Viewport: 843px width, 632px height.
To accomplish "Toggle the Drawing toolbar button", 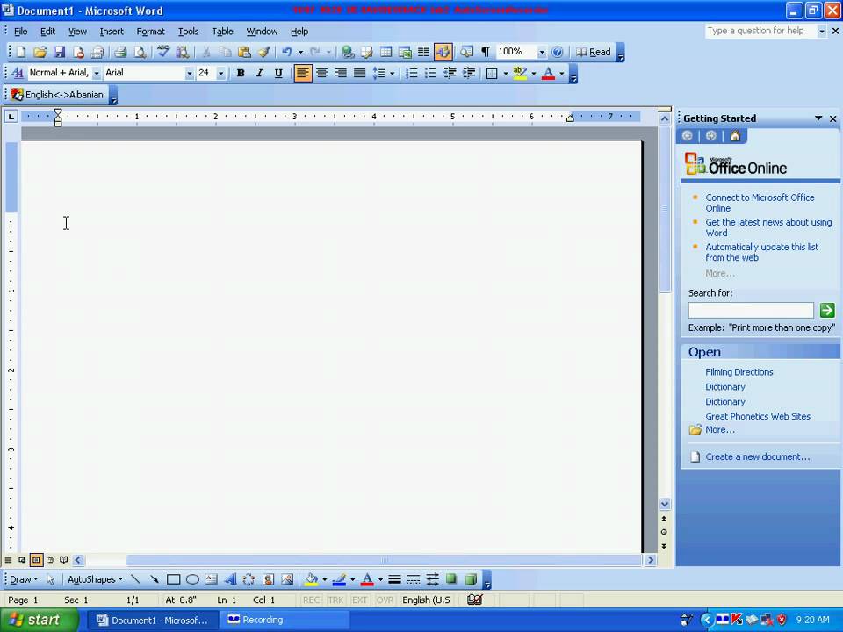I will click(443, 52).
